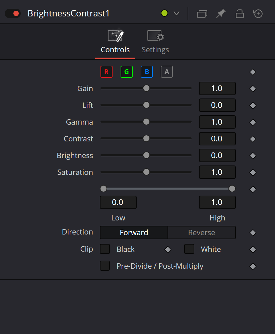The width and height of the screenshot is (275, 334).
Task: Enable the Clip White checkbox
Action: pyautogui.click(x=189, y=249)
